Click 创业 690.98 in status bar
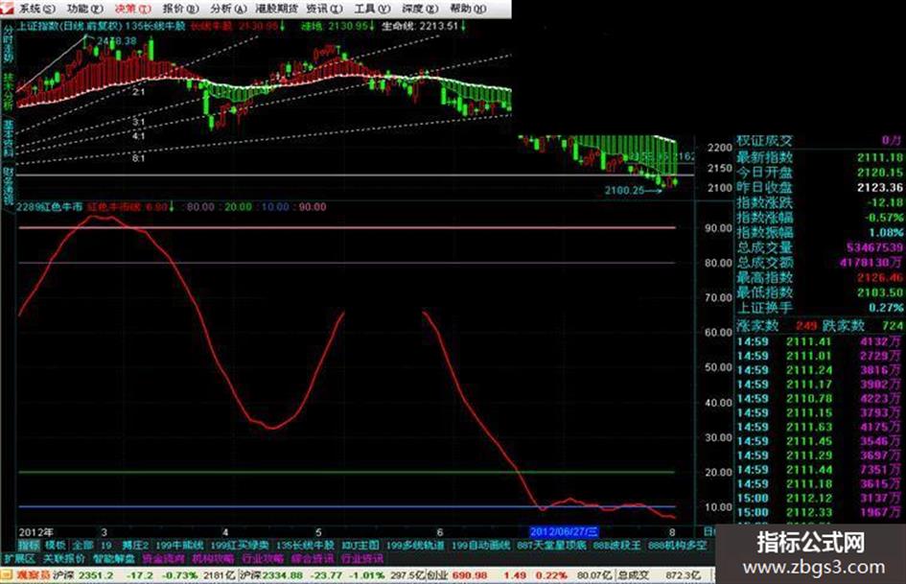The width and height of the screenshot is (906, 584). click(457, 575)
